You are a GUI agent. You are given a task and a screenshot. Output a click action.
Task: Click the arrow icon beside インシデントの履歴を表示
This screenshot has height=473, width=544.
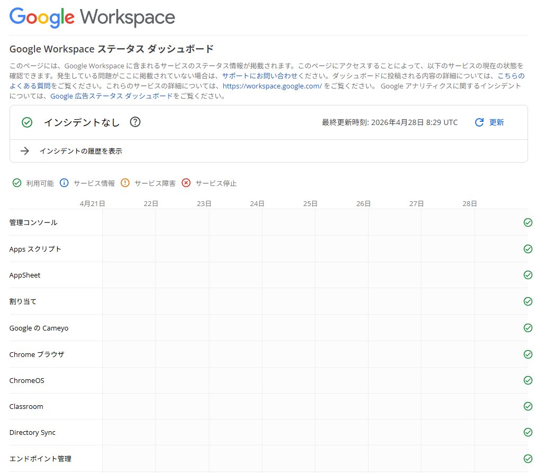(x=24, y=151)
